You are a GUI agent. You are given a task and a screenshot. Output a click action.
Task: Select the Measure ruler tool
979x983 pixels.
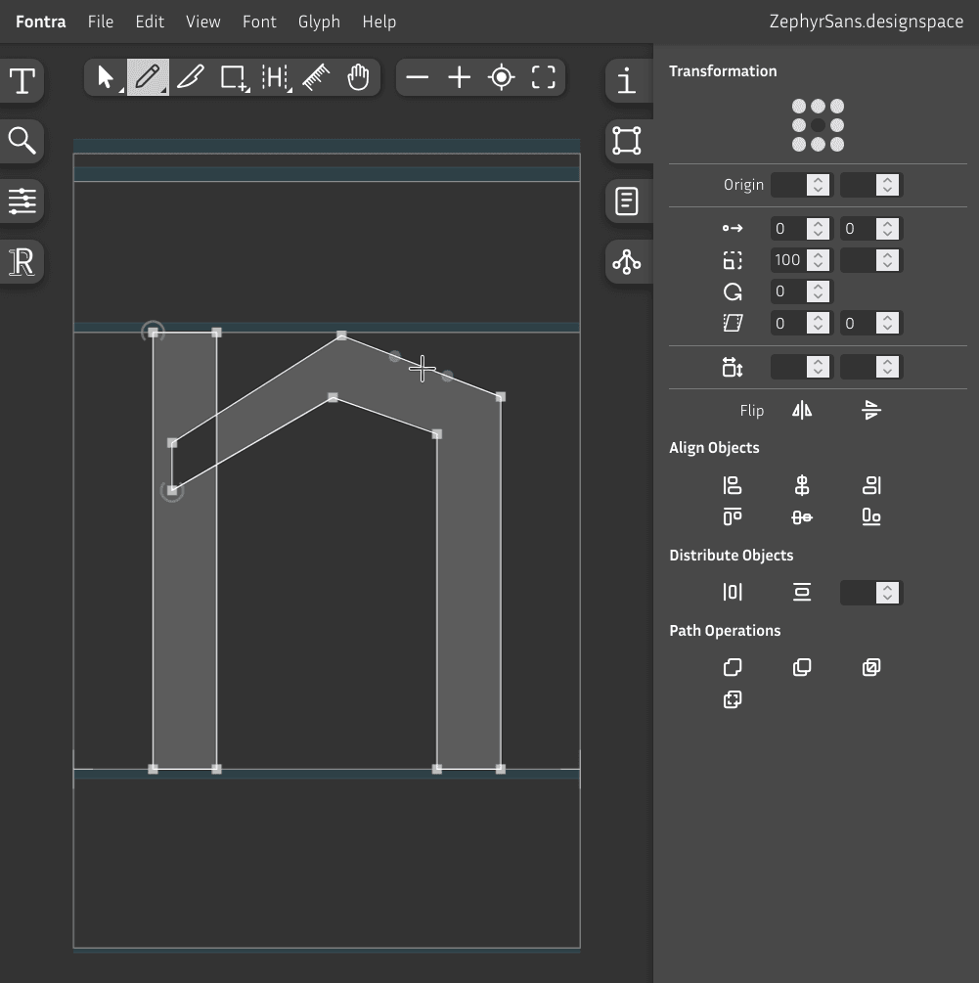pyautogui.click(x=317, y=77)
